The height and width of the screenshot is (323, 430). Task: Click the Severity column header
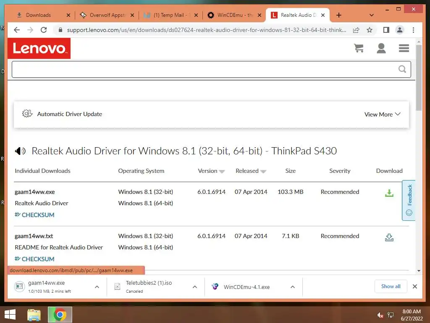[340, 171]
